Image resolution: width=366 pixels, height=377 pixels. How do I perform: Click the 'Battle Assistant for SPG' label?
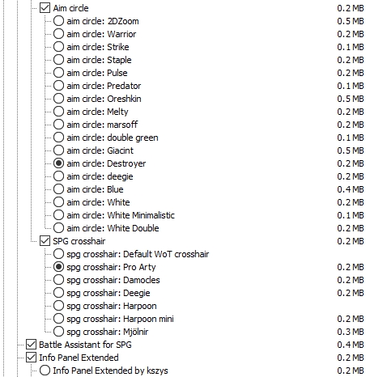click(85, 345)
